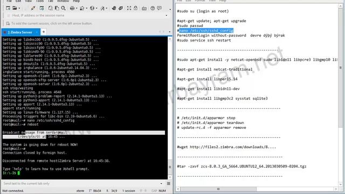
Task: Click the CAP indicator in status bar
Action: click(154, 191)
